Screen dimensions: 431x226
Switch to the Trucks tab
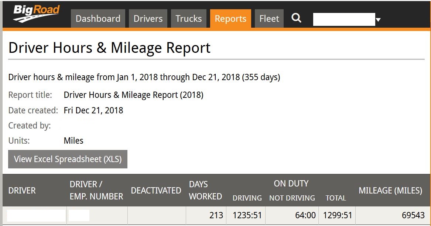188,19
